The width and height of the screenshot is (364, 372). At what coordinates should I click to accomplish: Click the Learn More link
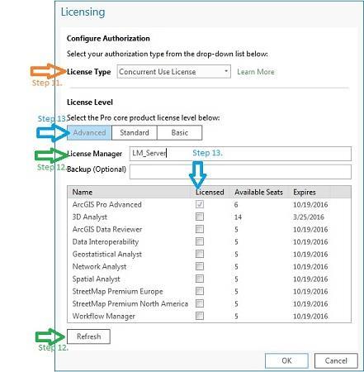tap(256, 72)
